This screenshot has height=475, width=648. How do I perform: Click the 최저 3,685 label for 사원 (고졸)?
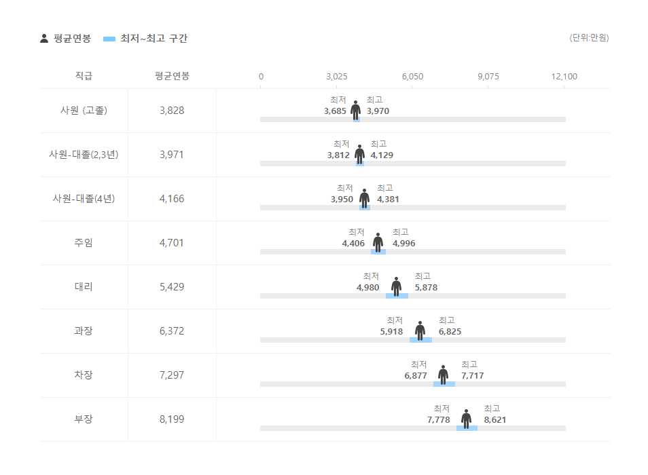pyautogui.click(x=336, y=106)
